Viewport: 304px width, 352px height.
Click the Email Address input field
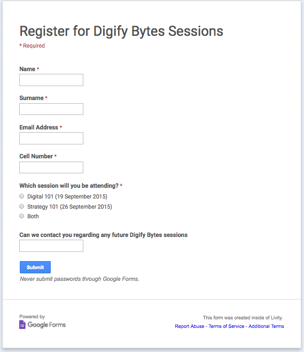click(x=51, y=138)
